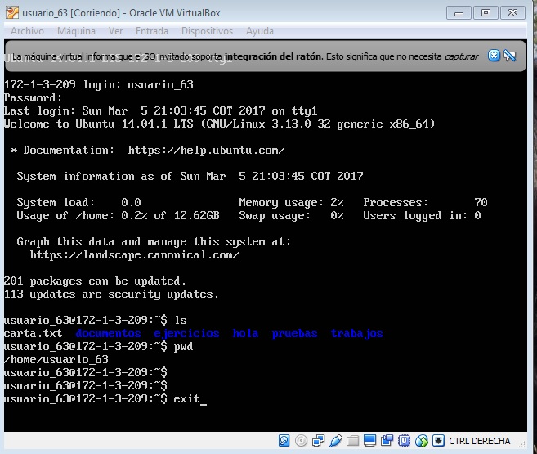
Task: Click the '113 updates are security updates' line
Action: (x=111, y=294)
